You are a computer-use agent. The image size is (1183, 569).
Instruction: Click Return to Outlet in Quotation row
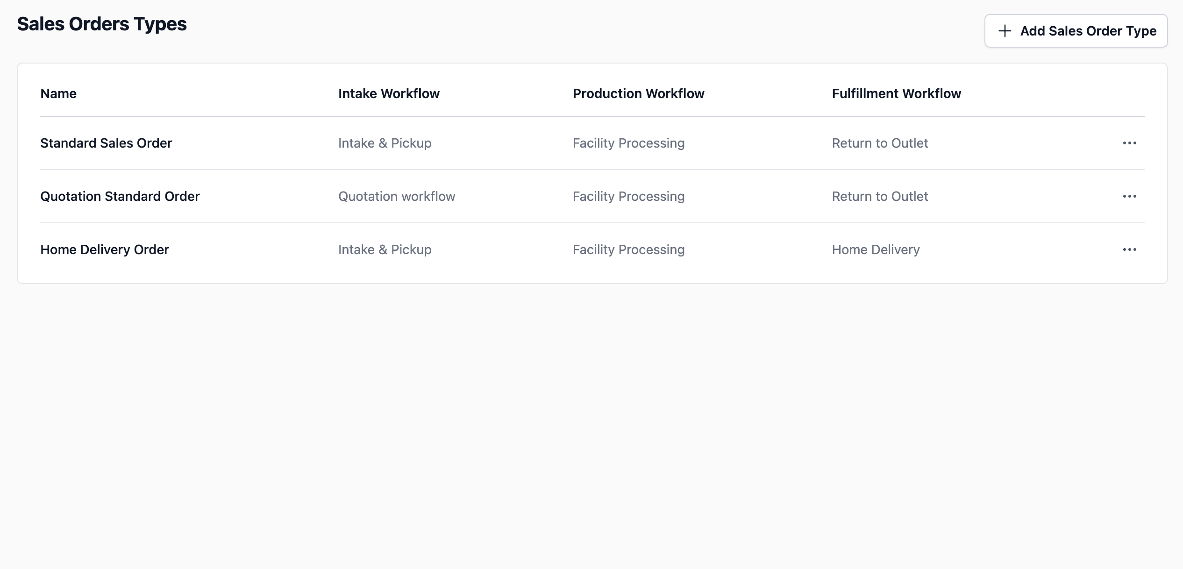(880, 196)
